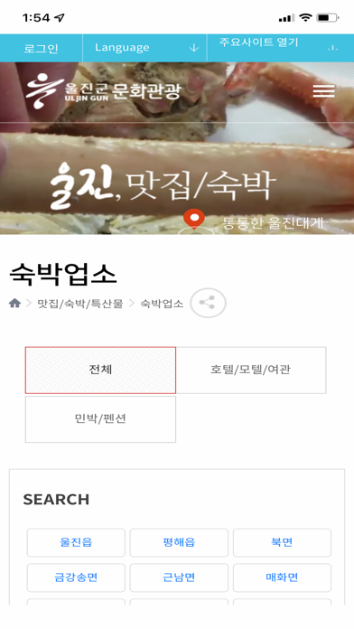
Task: Tap the Wi-Fi status icon
Action: coord(305,18)
